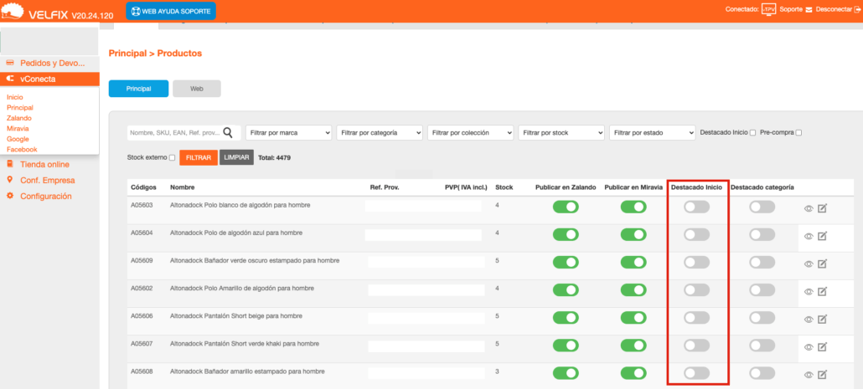This screenshot has height=389, width=863.
Task: Click the Disconnect logout icon
Action: (x=855, y=10)
